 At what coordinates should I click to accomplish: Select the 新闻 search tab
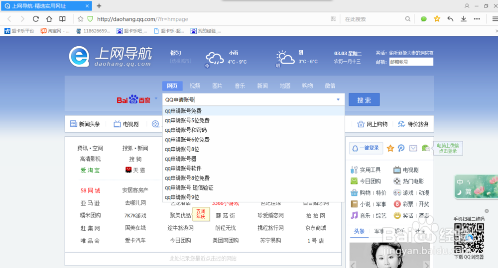pyautogui.click(x=262, y=86)
